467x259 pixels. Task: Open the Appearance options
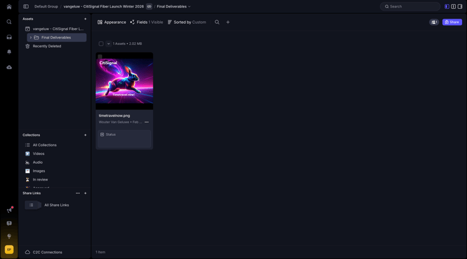pyautogui.click(x=111, y=22)
